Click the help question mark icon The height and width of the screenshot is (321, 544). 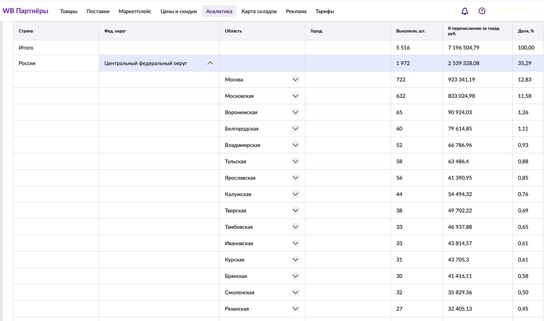482,11
